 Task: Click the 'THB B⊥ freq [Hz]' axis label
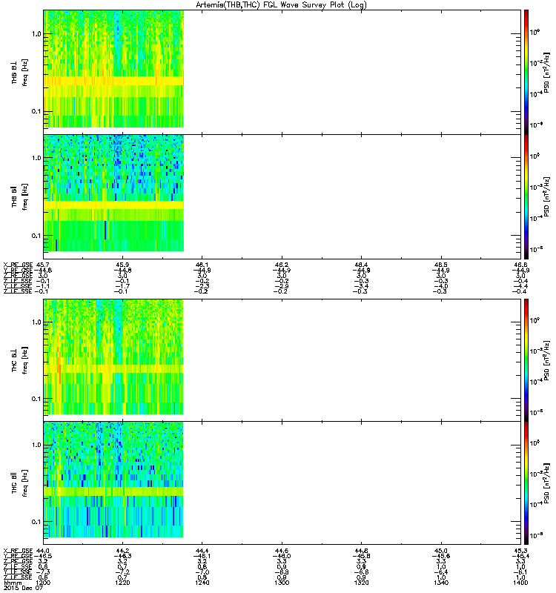pos(19,73)
